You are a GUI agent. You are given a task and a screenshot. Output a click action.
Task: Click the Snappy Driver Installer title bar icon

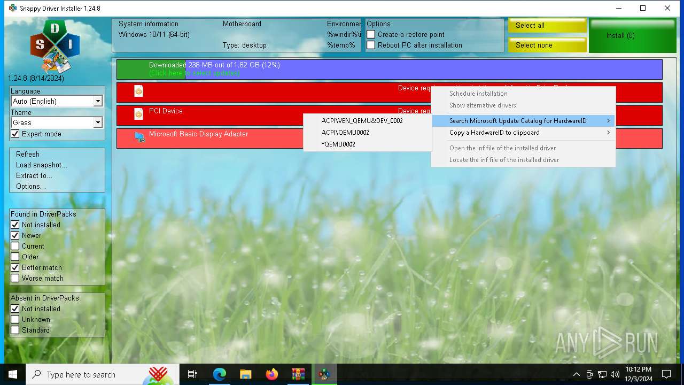[13, 8]
